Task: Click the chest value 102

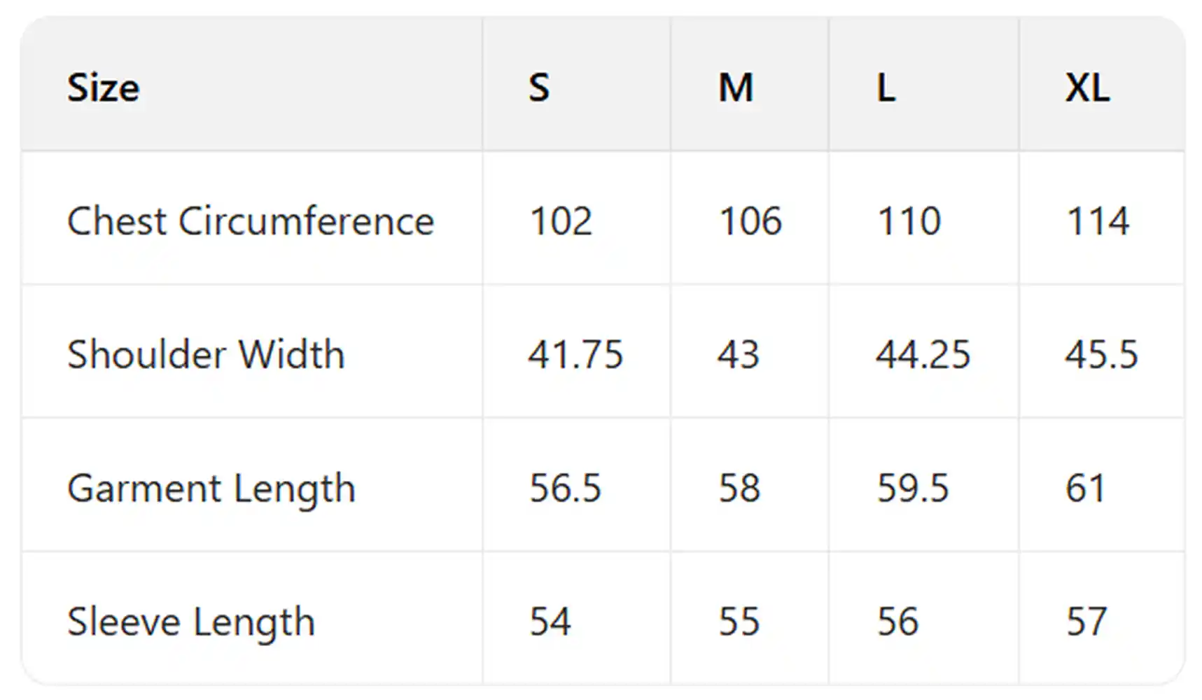Action: (561, 221)
